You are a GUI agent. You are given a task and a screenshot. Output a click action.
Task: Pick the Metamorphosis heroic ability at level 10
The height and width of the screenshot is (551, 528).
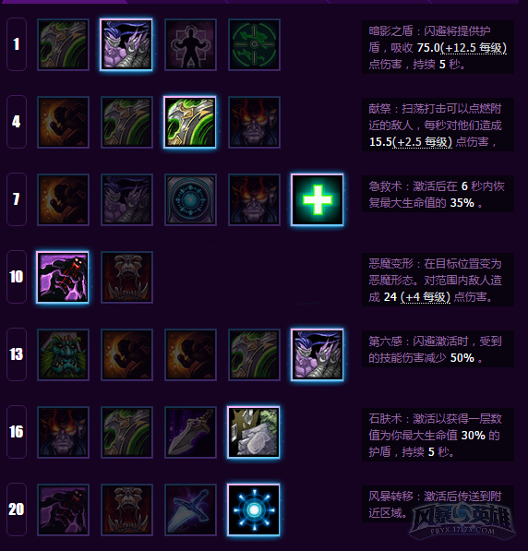pyautogui.click(x=63, y=277)
